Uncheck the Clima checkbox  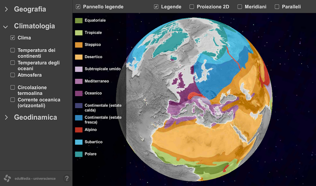coord(12,38)
